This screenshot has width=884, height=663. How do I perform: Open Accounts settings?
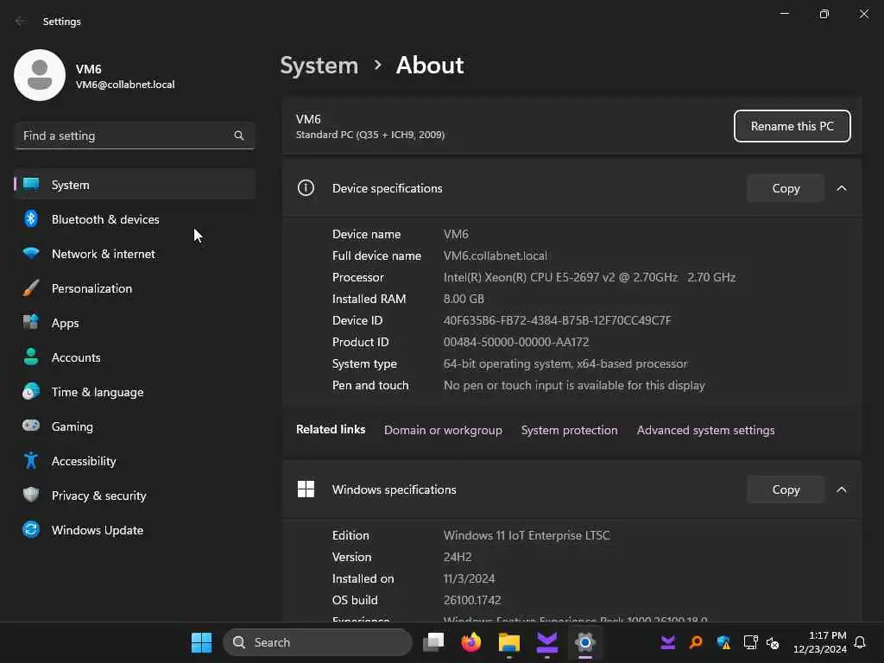(x=135, y=357)
